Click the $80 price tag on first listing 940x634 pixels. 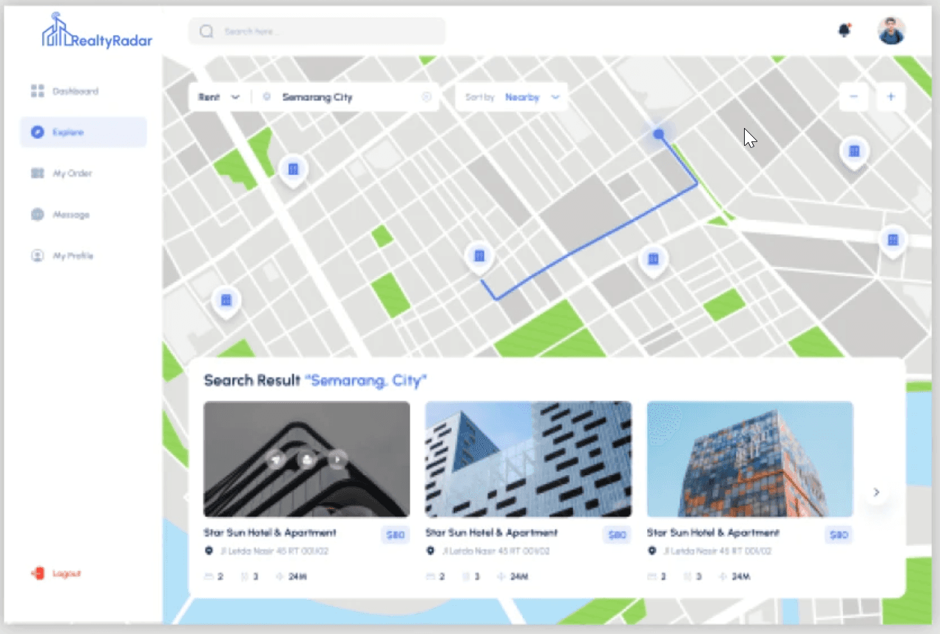point(396,535)
